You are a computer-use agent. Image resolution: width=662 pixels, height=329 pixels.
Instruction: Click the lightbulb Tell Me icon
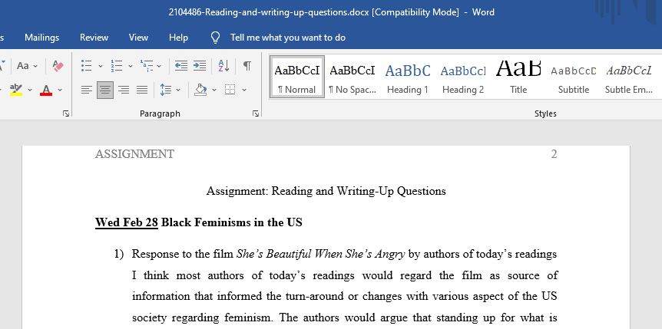pos(215,38)
